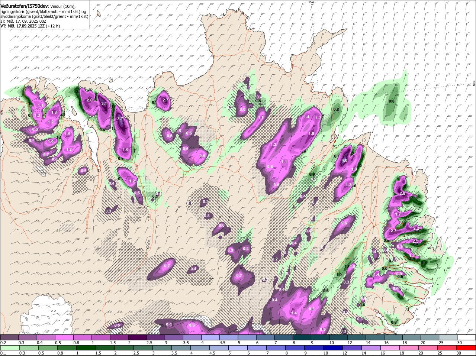476x356 pixels.
Task: Click the medium green 0.8 rain swatch
Action: click(67, 348)
